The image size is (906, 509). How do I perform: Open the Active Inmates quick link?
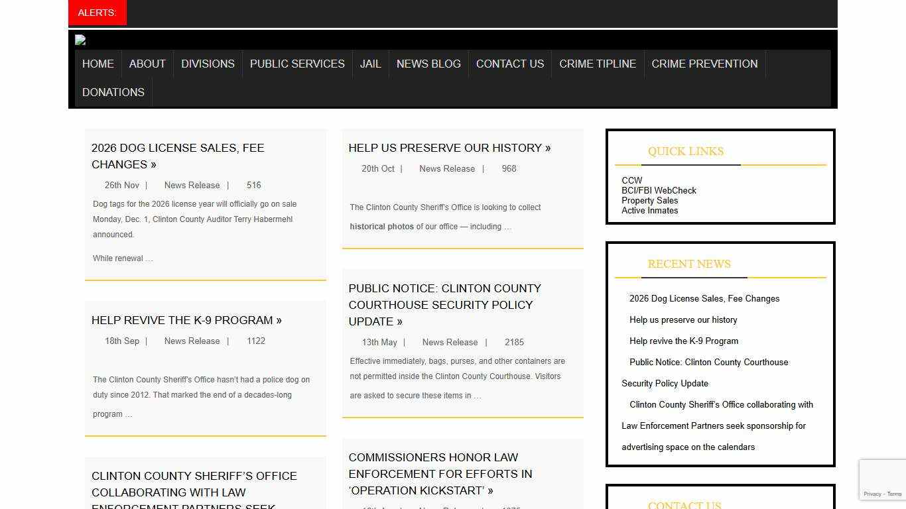[x=649, y=210]
